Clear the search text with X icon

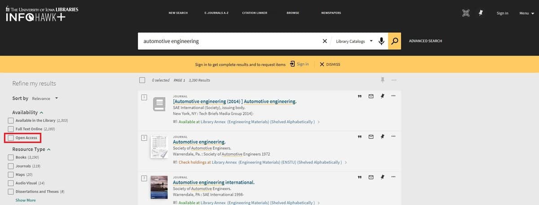click(325, 41)
